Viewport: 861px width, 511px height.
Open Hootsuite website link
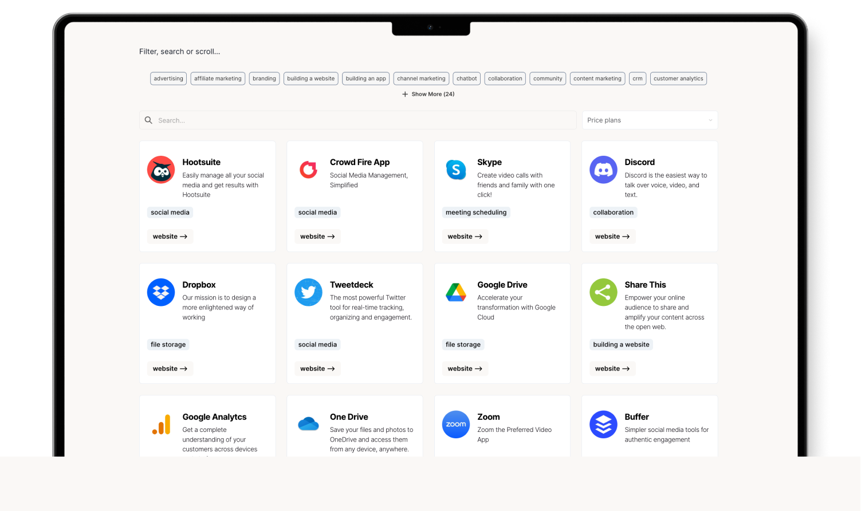pos(170,237)
